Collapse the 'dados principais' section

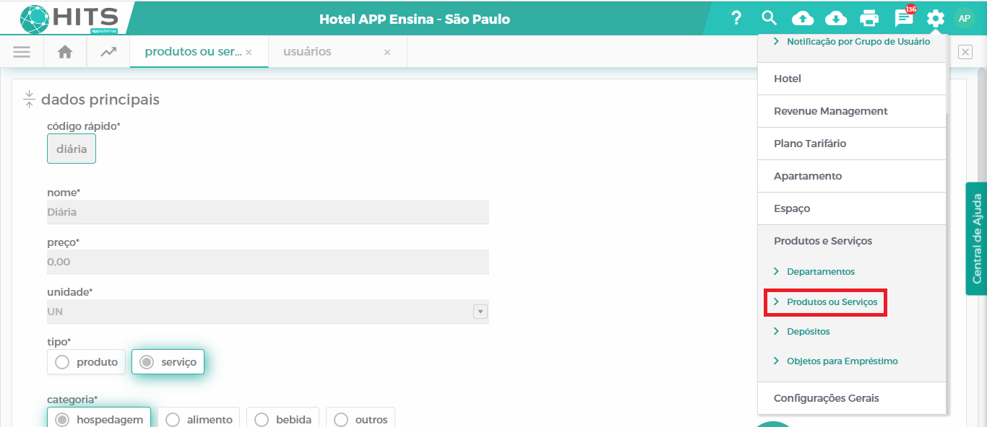click(x=29, y=100)
